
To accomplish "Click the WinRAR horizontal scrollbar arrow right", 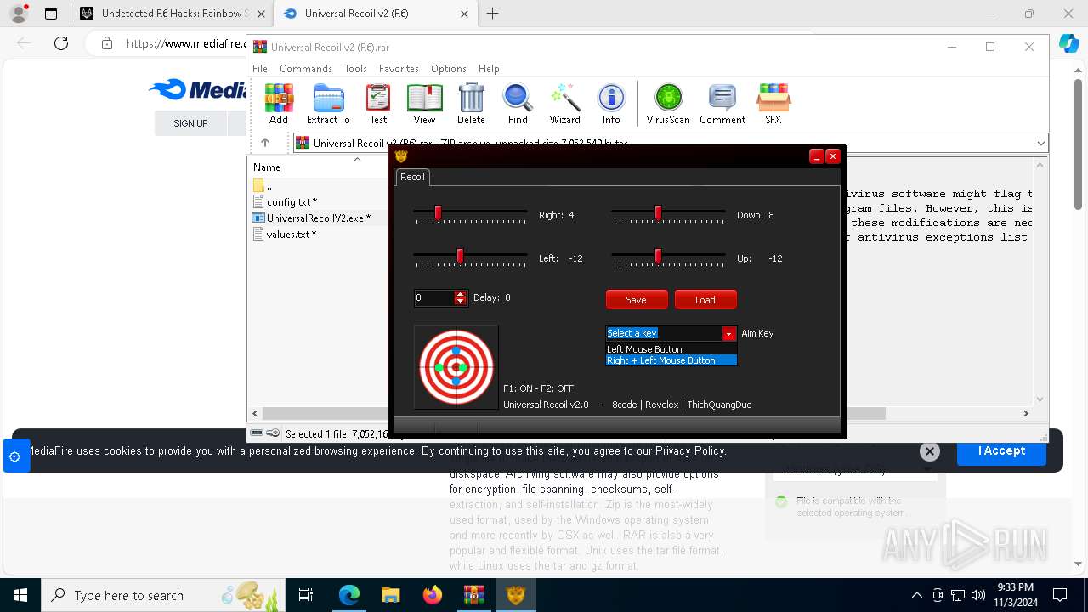I will [x=1026, y=413].
